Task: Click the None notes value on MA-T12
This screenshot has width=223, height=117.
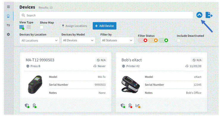Action: (102, 93)
